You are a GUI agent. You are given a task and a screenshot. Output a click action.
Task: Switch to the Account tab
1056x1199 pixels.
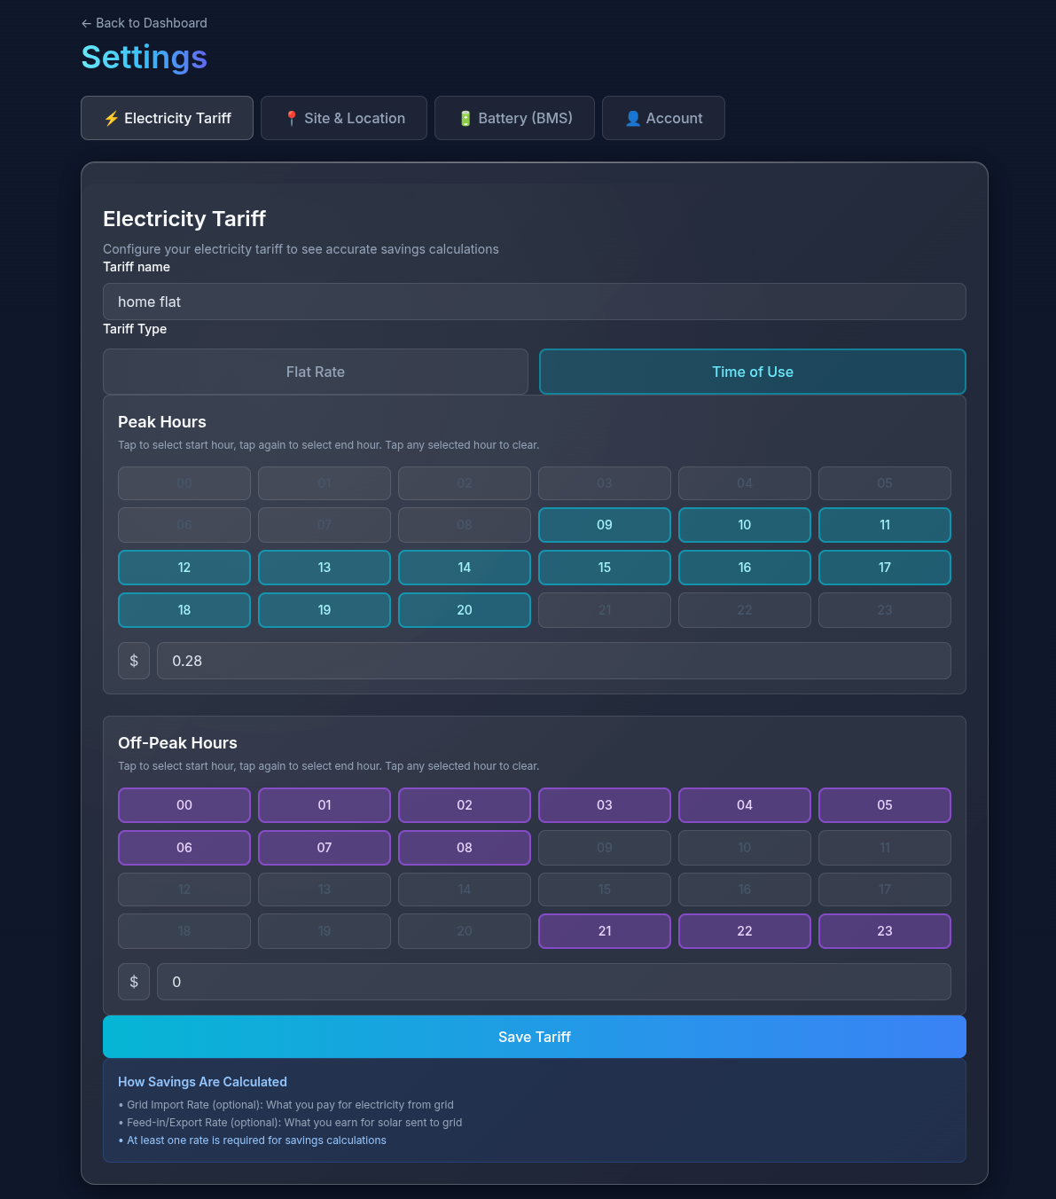coord(663,119)
